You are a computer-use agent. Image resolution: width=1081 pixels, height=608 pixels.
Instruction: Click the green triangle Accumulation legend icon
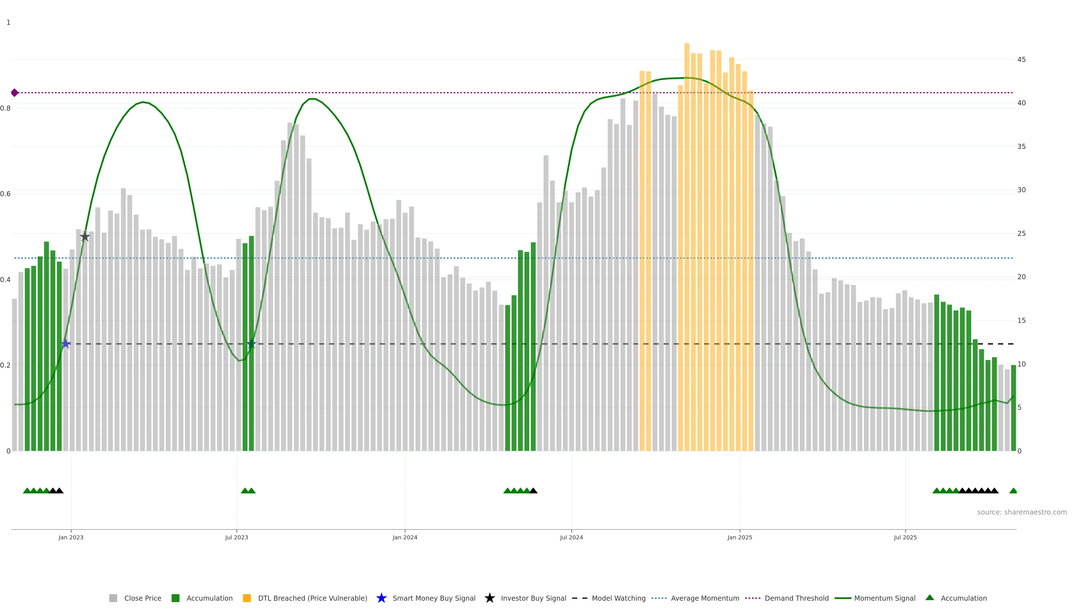tap(930, 598)
